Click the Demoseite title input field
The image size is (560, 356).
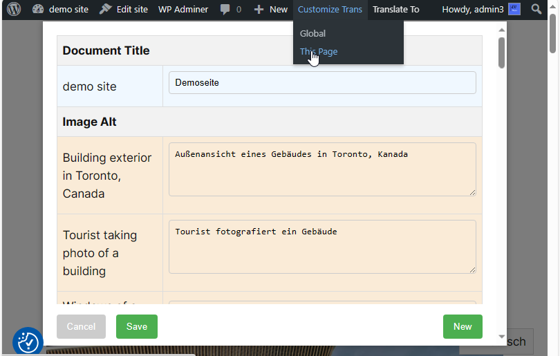point(322,82)
